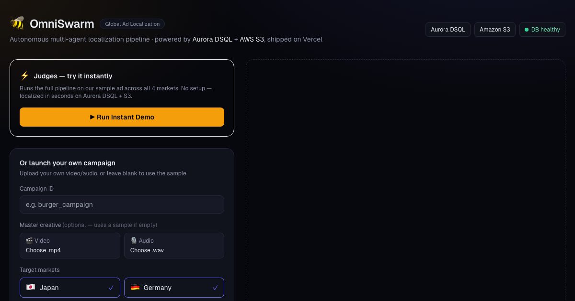575x301 pixels.
Task: Run the Instant Demo
Action: click(122, 117)
